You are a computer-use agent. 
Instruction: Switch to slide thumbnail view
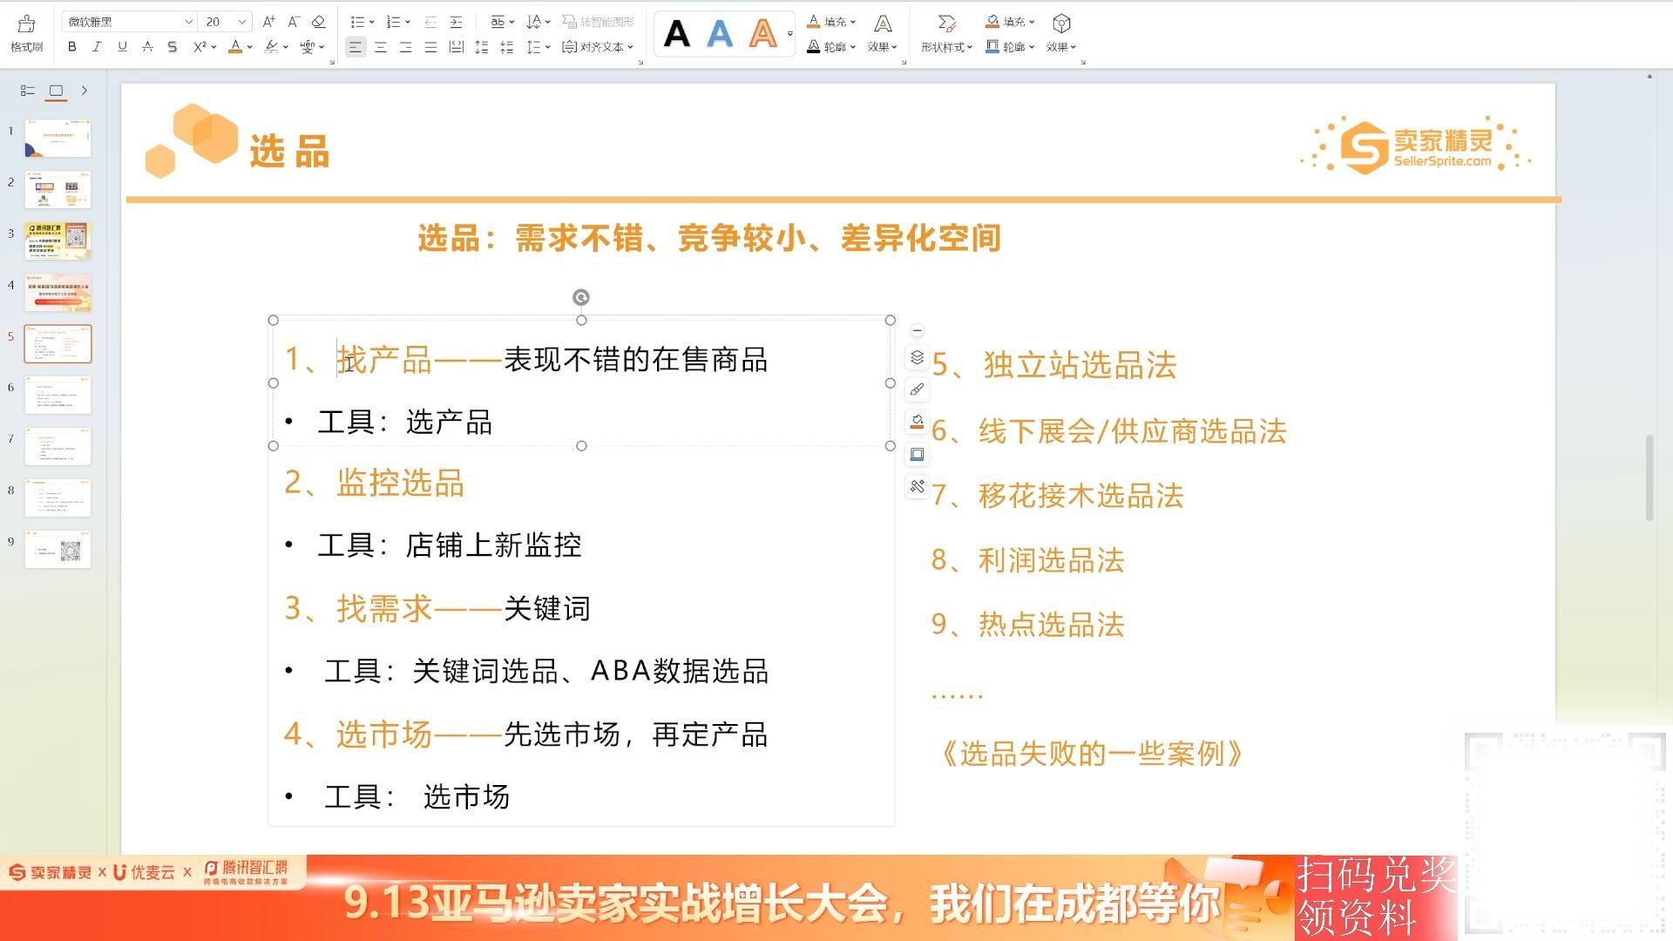tap(57, 91)
